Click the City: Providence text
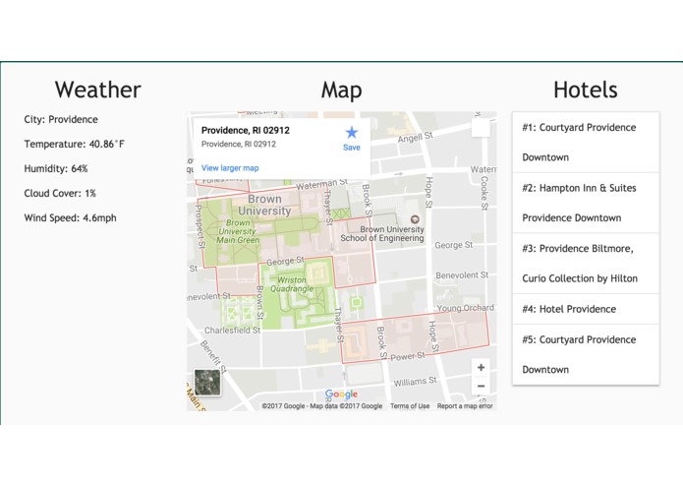This screenshot has width=683, height=486. [x=61, y=119]
